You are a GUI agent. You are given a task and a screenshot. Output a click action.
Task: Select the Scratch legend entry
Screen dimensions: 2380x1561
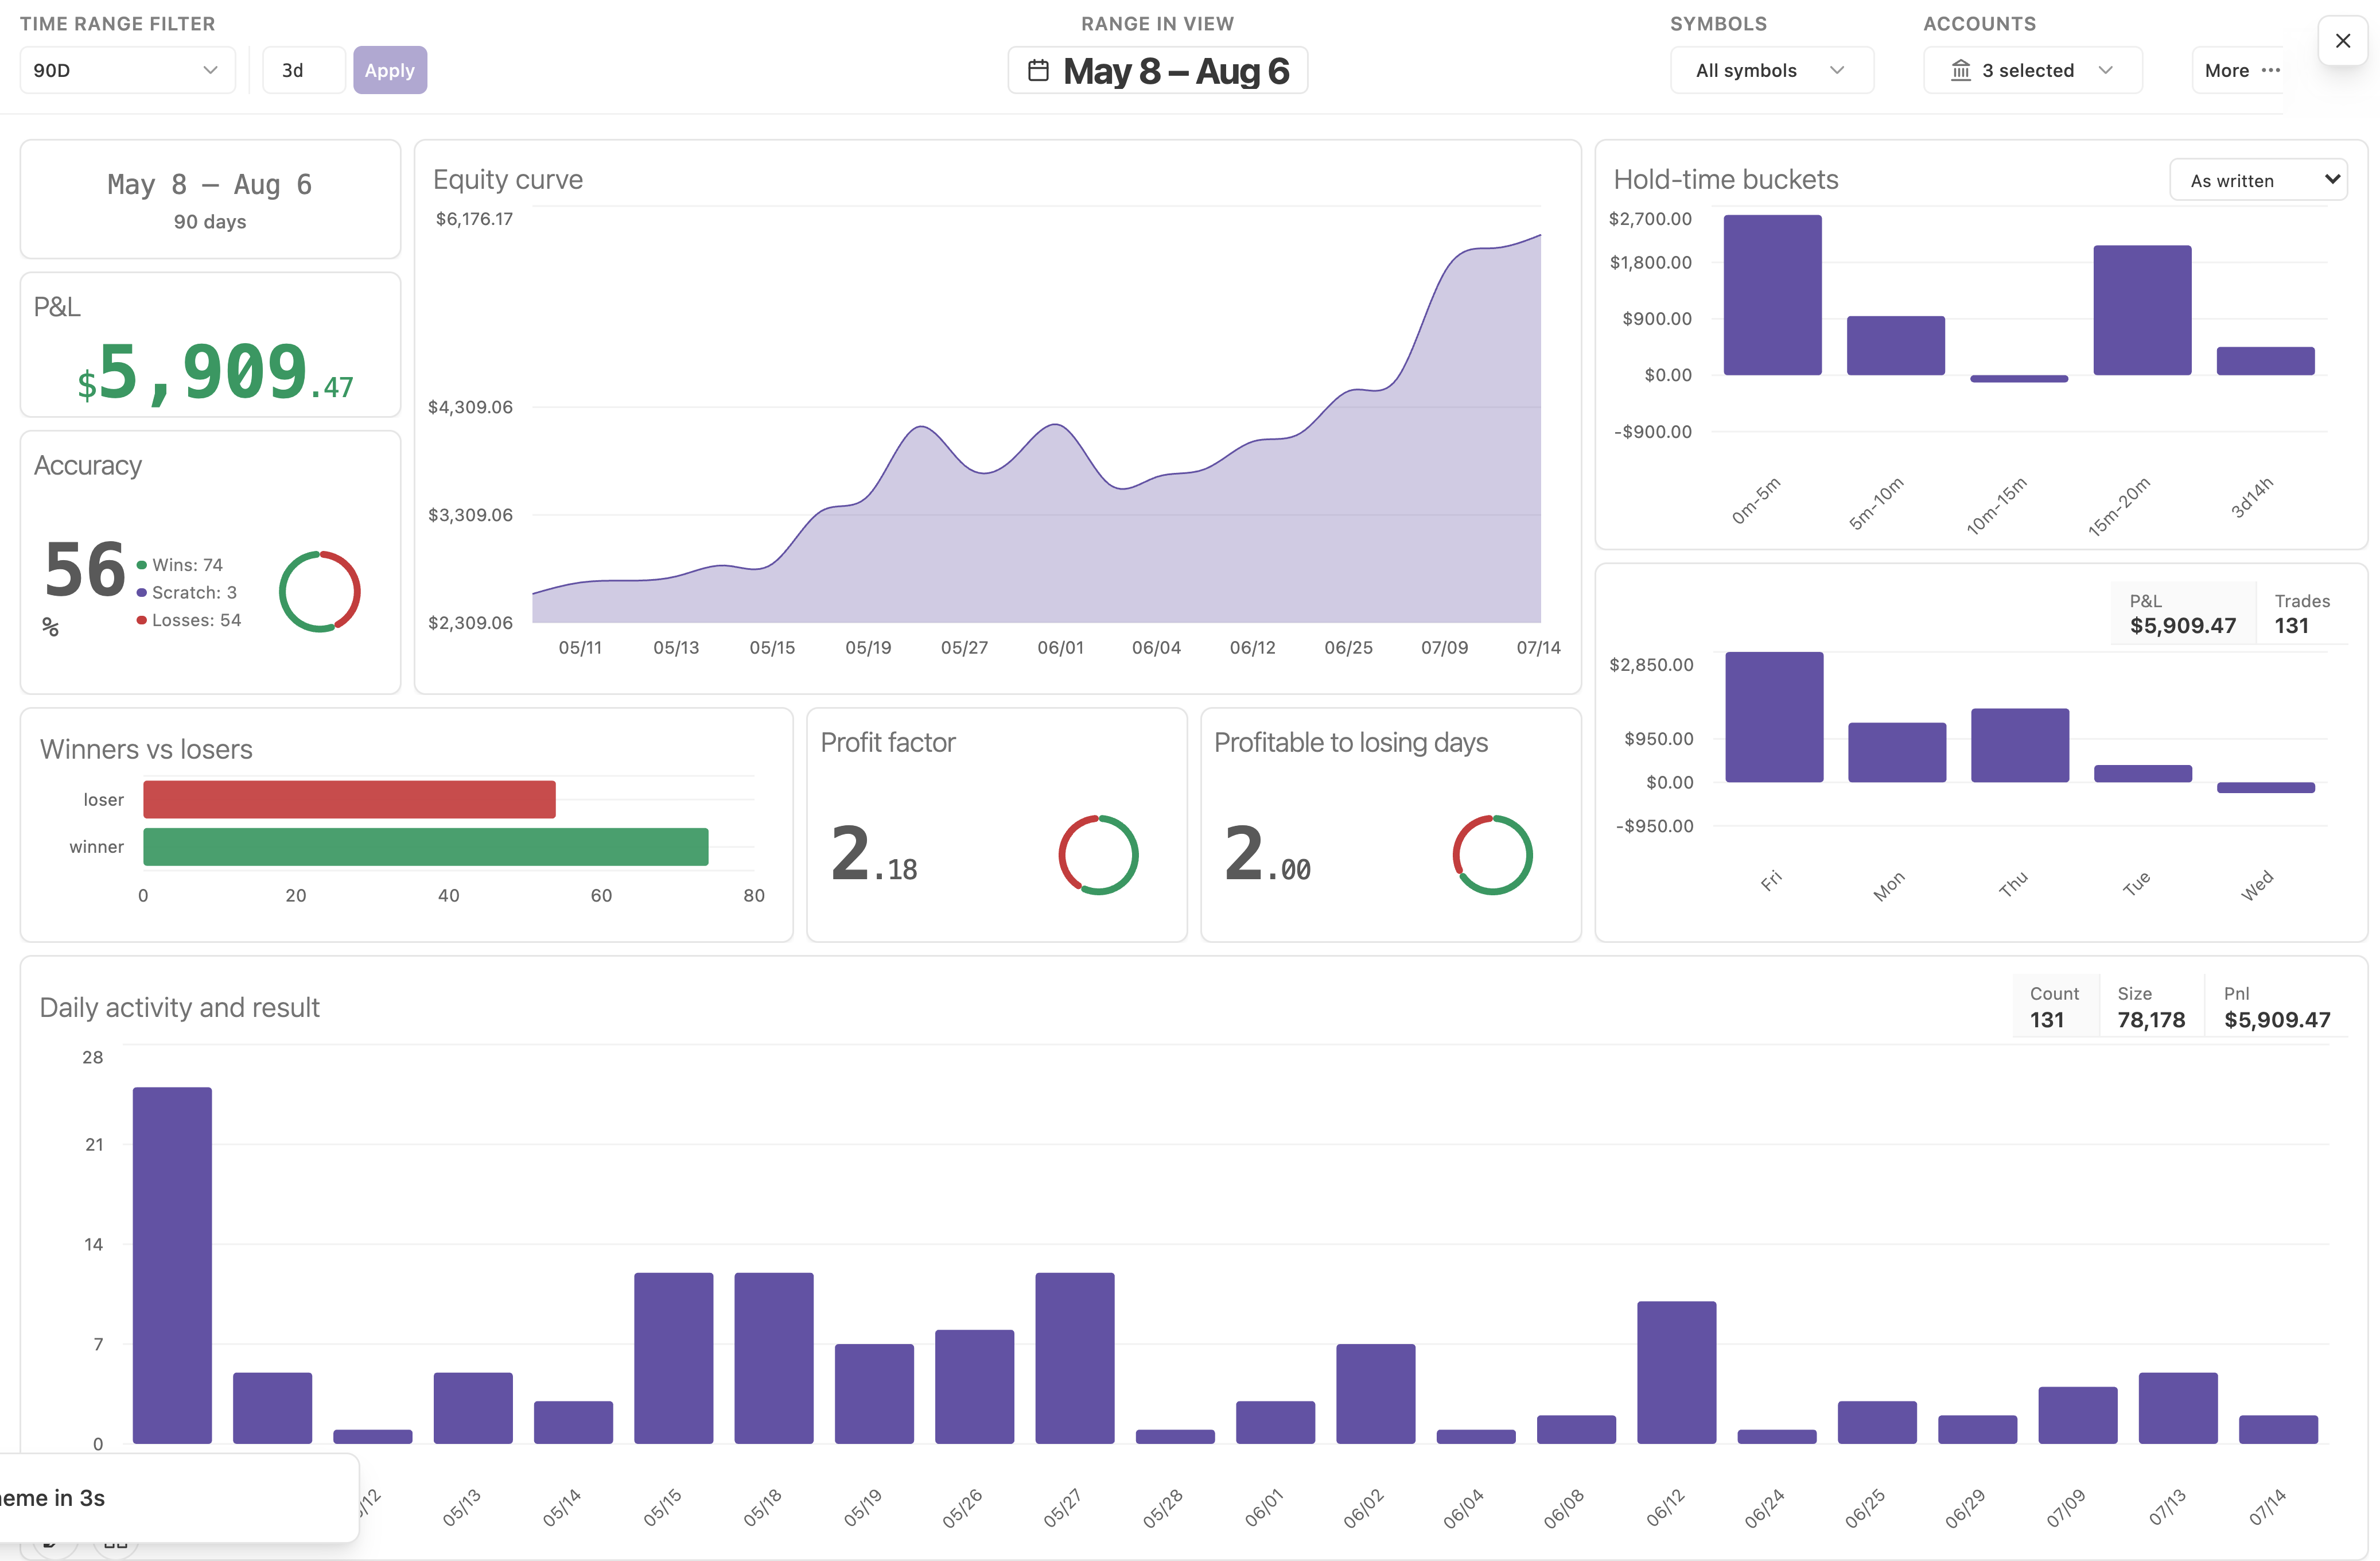(187, 593)
